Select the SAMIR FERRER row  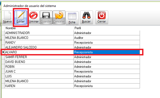click(71, 57)
